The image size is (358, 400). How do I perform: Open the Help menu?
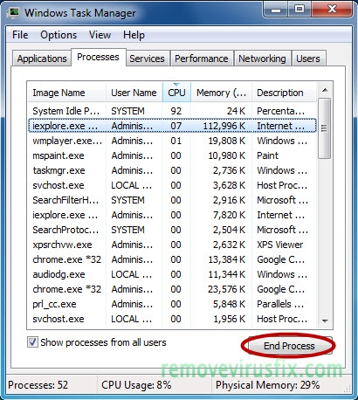pos(134,35)
